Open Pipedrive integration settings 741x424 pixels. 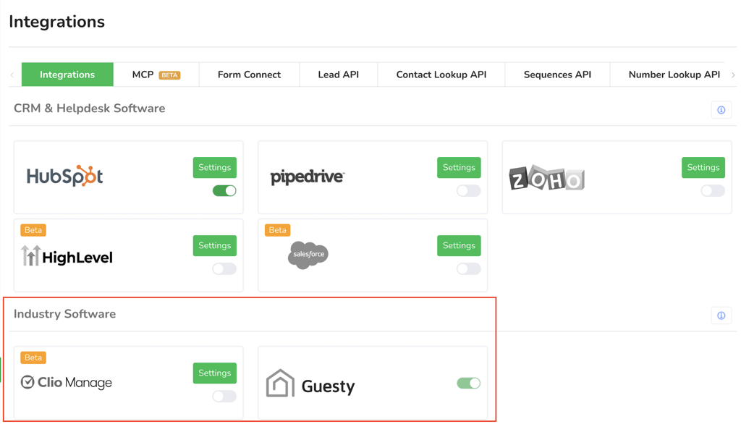459,167
